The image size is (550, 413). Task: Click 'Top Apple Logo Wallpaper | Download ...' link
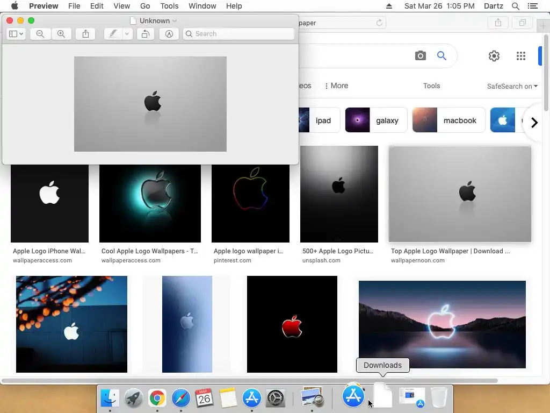(451, 251)
